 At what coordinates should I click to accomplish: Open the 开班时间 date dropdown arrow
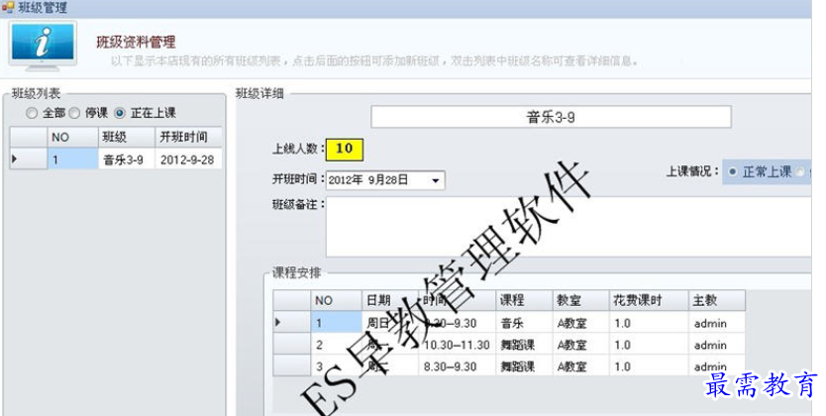435,180
